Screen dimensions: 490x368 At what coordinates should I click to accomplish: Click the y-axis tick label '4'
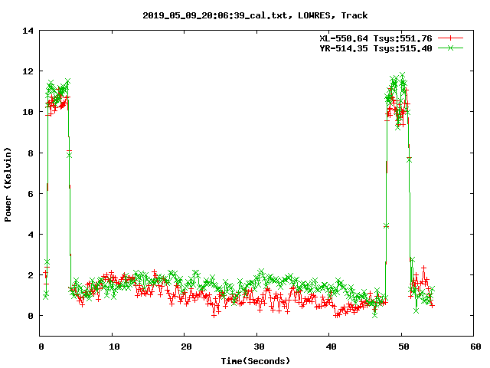(x=31, y=235)
